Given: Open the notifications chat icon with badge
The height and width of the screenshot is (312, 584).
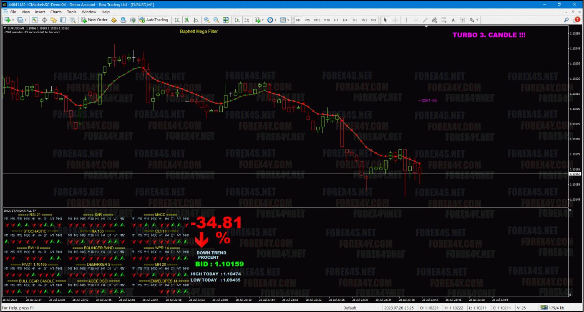Looking at the screenshot, I should (577, 20).
